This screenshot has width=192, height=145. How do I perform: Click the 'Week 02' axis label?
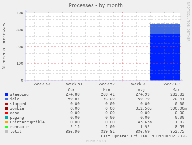pos(172,84)
